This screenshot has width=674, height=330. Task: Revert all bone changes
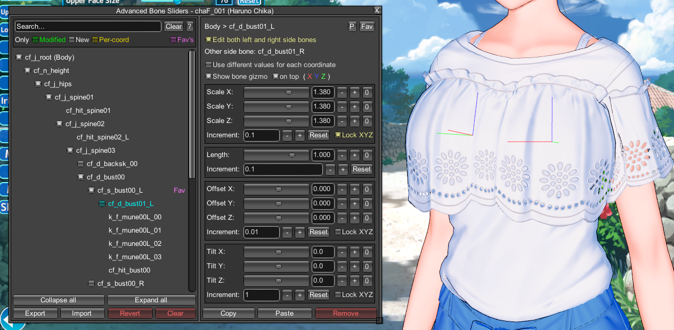(x=129, y=313)
